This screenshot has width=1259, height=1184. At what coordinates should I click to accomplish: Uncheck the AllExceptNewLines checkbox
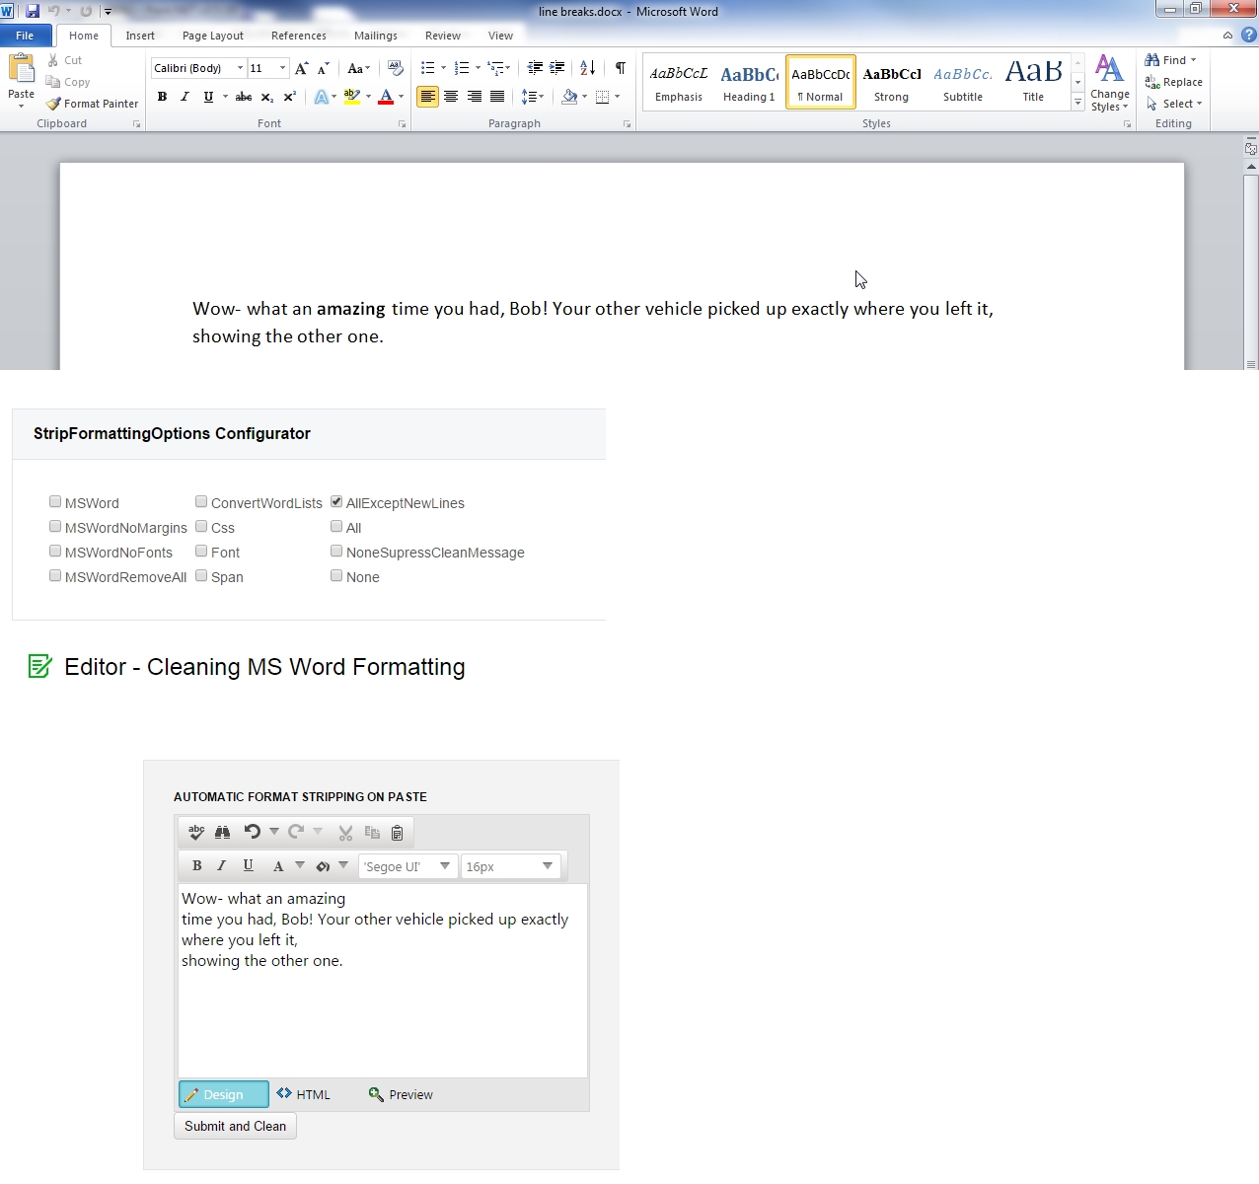coord(336,502)
